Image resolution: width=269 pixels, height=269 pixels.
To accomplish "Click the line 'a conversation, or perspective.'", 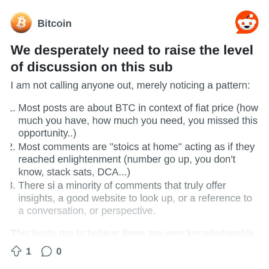I will [87, 211].
